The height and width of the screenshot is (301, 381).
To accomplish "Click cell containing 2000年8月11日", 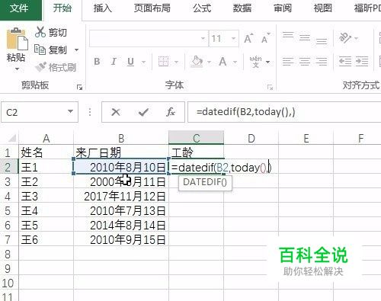I will pyautogui.click(x=121, y=182).
